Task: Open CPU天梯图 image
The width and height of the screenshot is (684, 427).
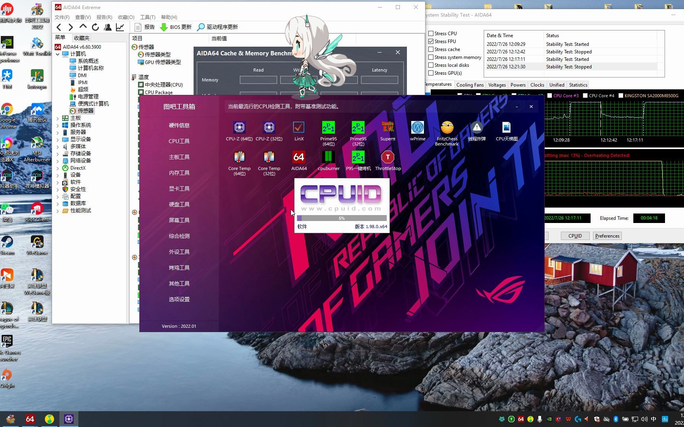Action: 507,131
